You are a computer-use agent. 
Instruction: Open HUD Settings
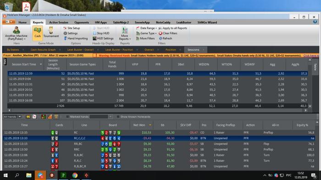coord(103,38)
